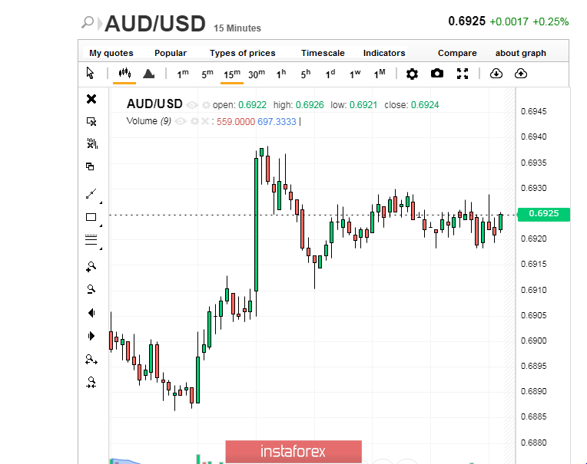Zoom in with the magnifier plus icon

tap(91, 267)
